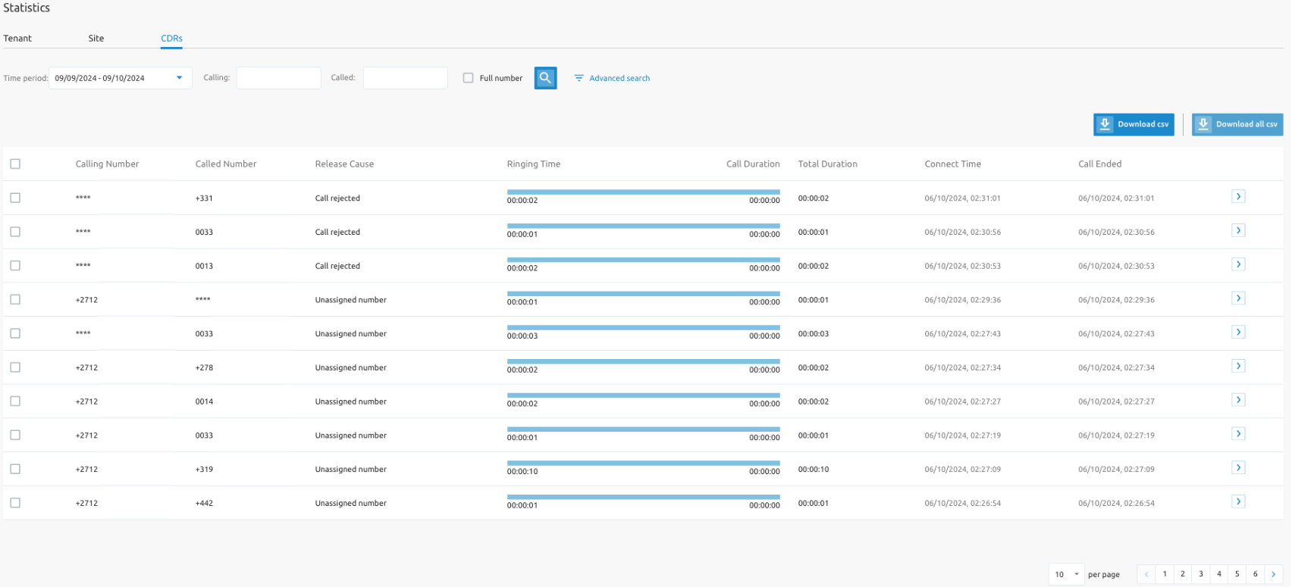Go to pagination page 5
The height and width of the screenshot is (587, 1292).
(x=1237, y=574)
